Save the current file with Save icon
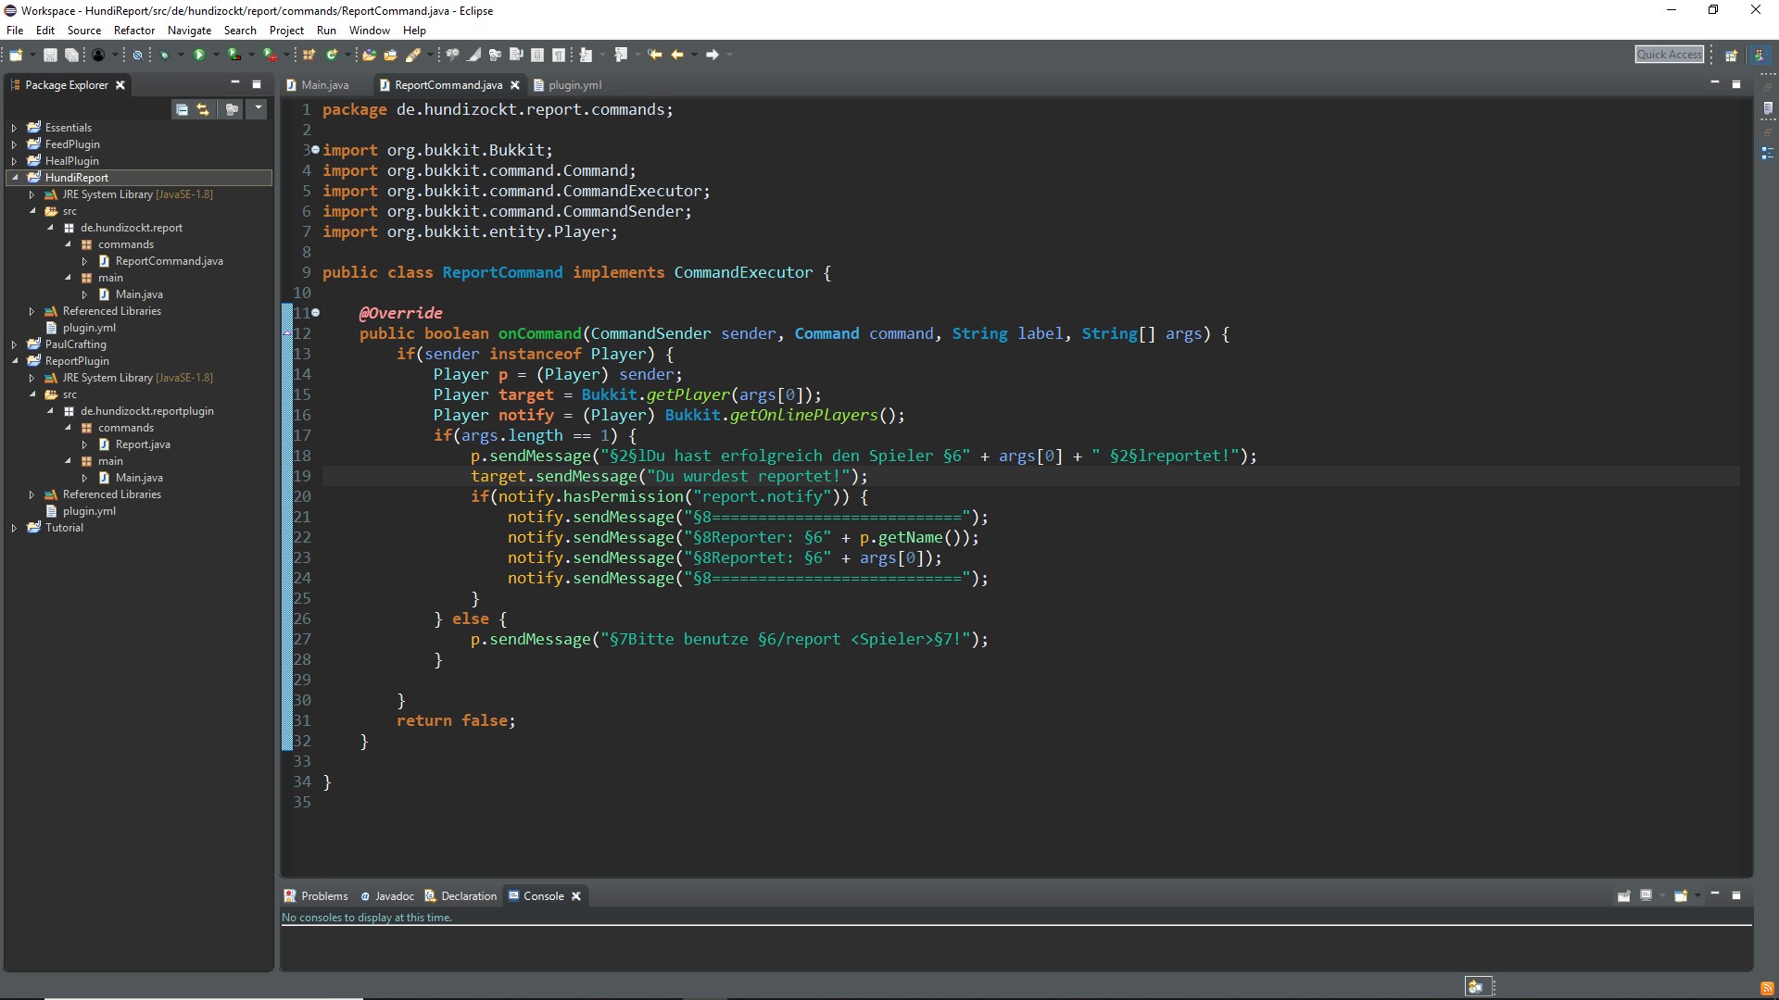 click(x=50, y=55)
